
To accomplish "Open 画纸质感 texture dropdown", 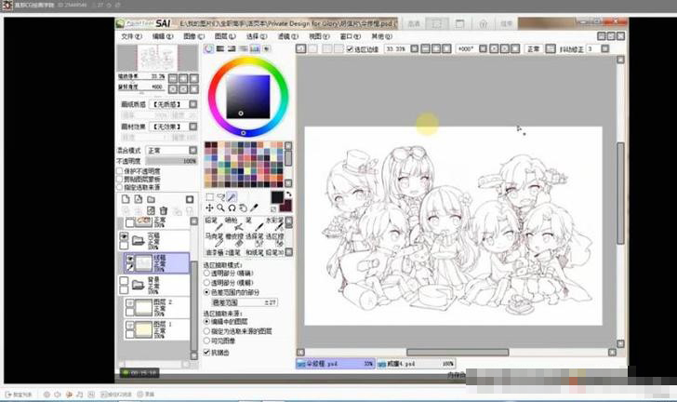I will (x=193, y=104).
